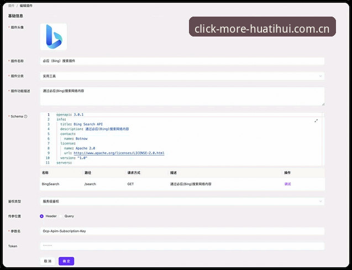Click the 确定 confirm button
Viewport: 352px width, 270px height.
click(x=66, y=261)
